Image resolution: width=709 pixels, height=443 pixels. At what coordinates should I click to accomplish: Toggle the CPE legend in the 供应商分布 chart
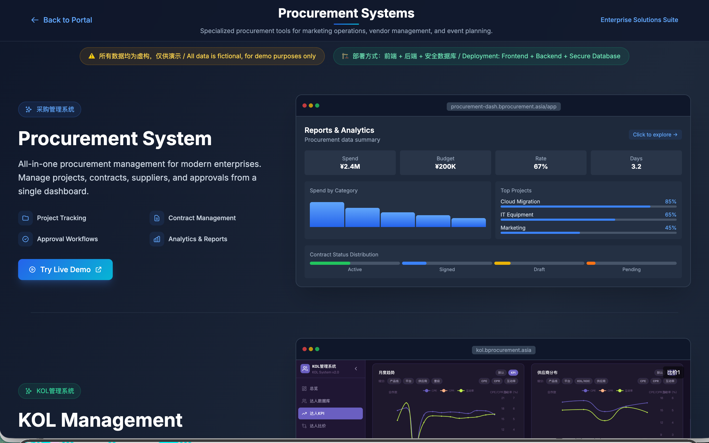(589, 391)
